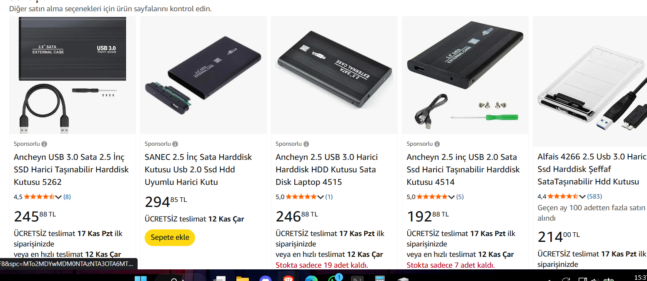The width and height of the screenshot is (647, 281).
Task: Click the Ancheyn USB 3.0 external case image
Action: coord(73,75)
